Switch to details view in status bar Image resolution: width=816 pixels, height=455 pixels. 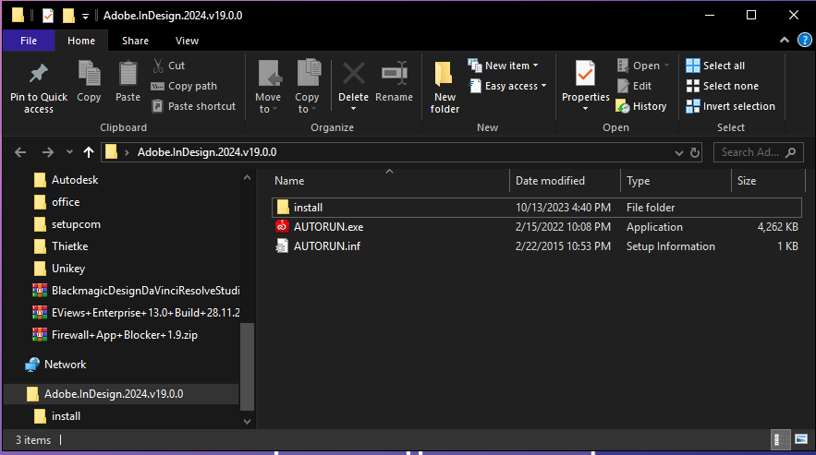click(780, 438)
